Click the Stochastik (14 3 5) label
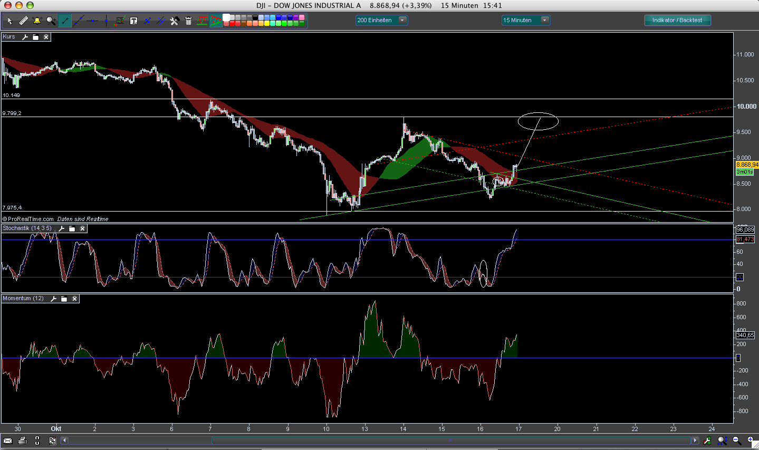The image size is (759, 450). (x=27, y=228)
